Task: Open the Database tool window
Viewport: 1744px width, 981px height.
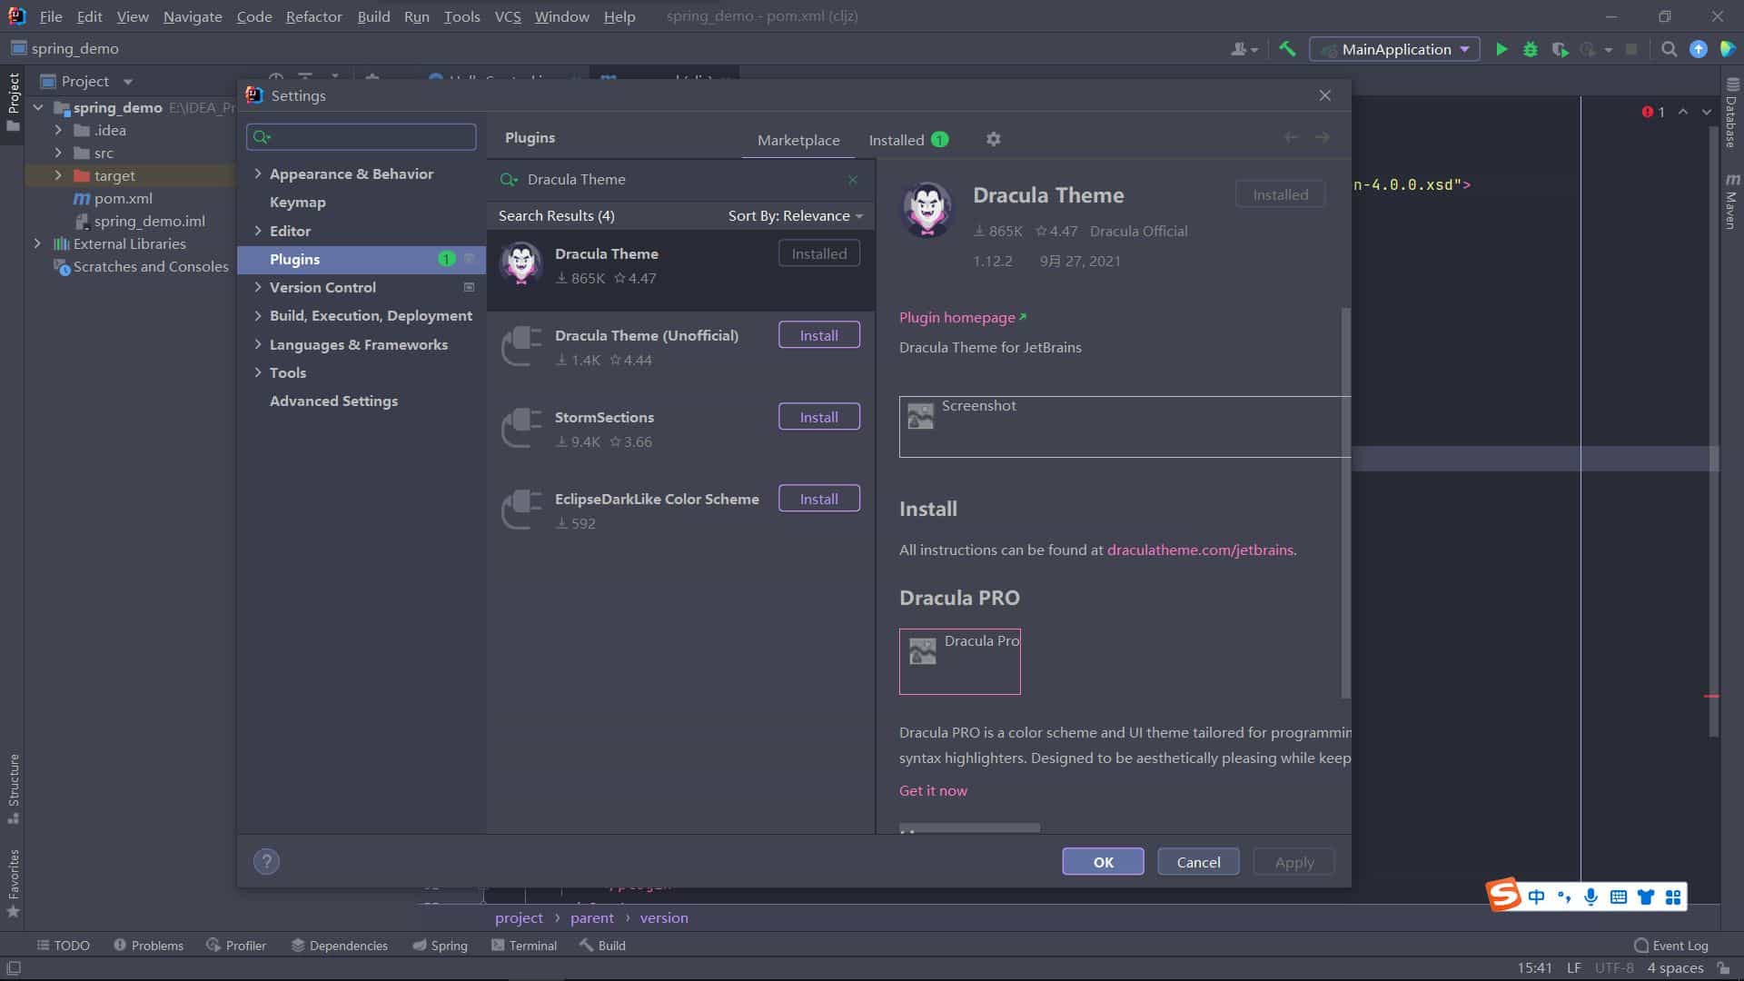Action: coord(1731,113)
